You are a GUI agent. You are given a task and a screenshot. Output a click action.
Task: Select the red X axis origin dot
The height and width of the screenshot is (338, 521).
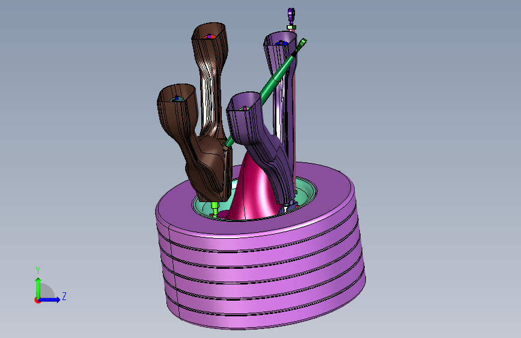pos(37,300)
